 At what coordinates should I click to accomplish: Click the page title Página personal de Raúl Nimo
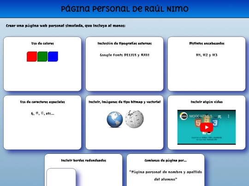click(x=125, y=9)
